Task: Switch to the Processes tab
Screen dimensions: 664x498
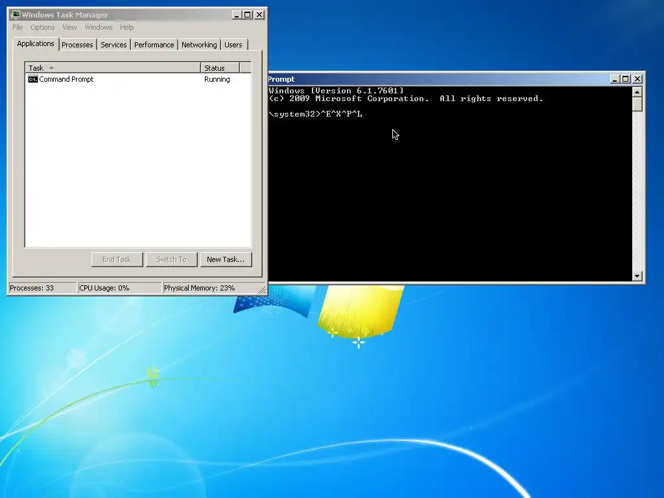Action: tap(77, 45)
